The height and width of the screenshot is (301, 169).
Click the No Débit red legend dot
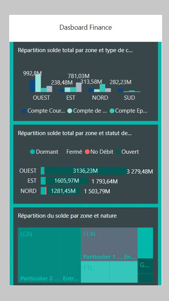(x=87, y=152)
